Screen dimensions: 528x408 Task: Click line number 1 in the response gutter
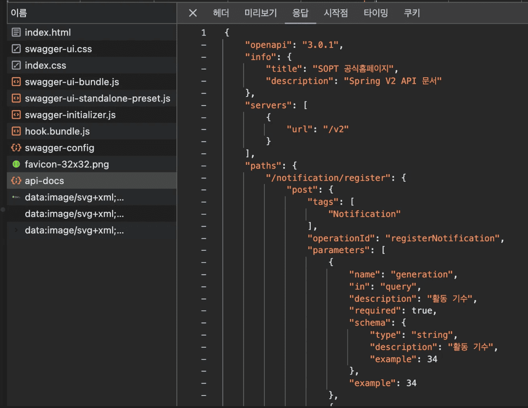[x=204, y=33]
